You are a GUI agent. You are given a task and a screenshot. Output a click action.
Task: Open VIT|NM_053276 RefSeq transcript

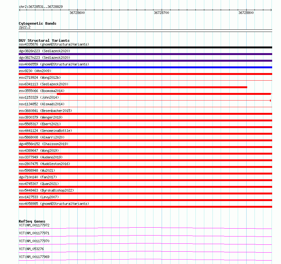point(31,249)
